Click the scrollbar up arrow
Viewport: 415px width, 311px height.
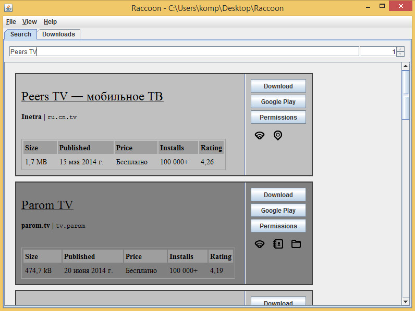click(x=406, y=66)
